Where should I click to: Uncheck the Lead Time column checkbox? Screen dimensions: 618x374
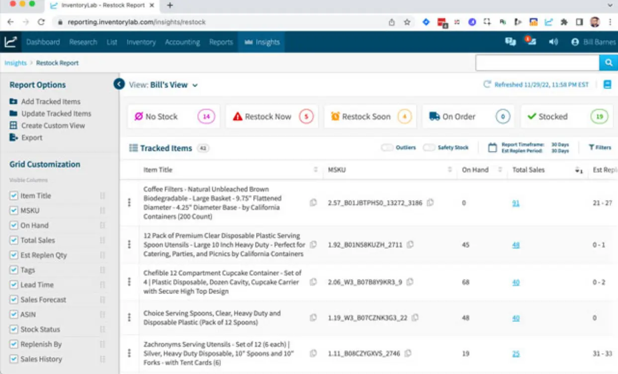pos(14,285)
